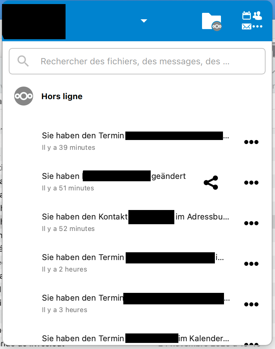Viewport: 275px width, 349px height.
Task: Open the actions menu of the first Termin notification
Action: (x=251, y=142)
